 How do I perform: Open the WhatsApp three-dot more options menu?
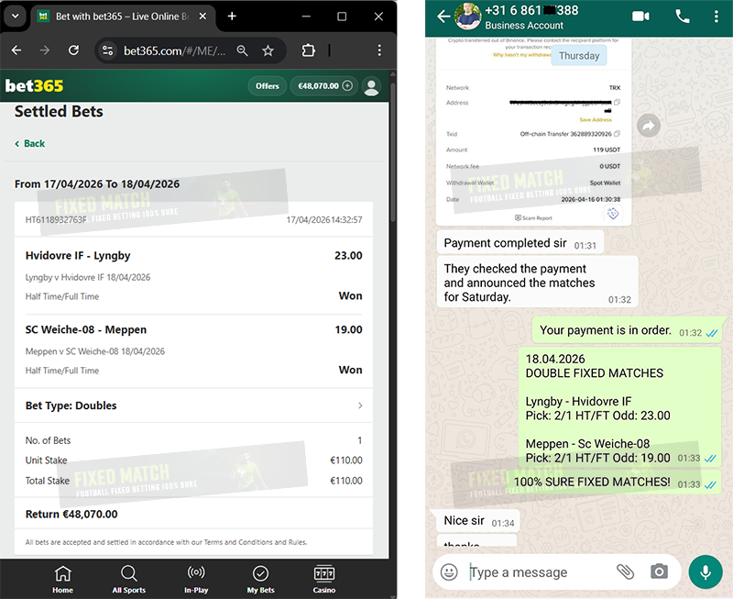coord(717,17)
